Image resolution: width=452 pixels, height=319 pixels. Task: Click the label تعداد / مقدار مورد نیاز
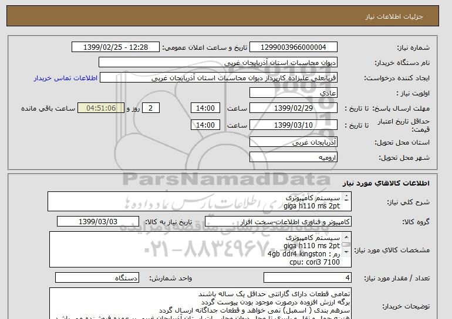(397, 278)
